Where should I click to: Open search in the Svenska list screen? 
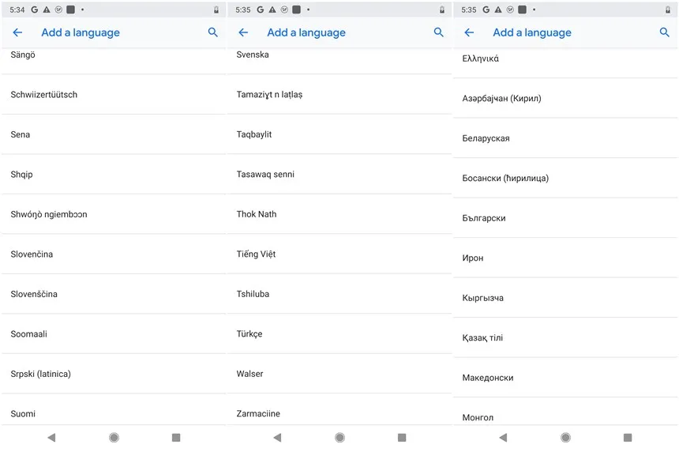coord(439,32)
